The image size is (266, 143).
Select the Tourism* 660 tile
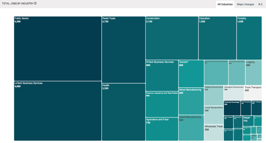click(191, 74)
